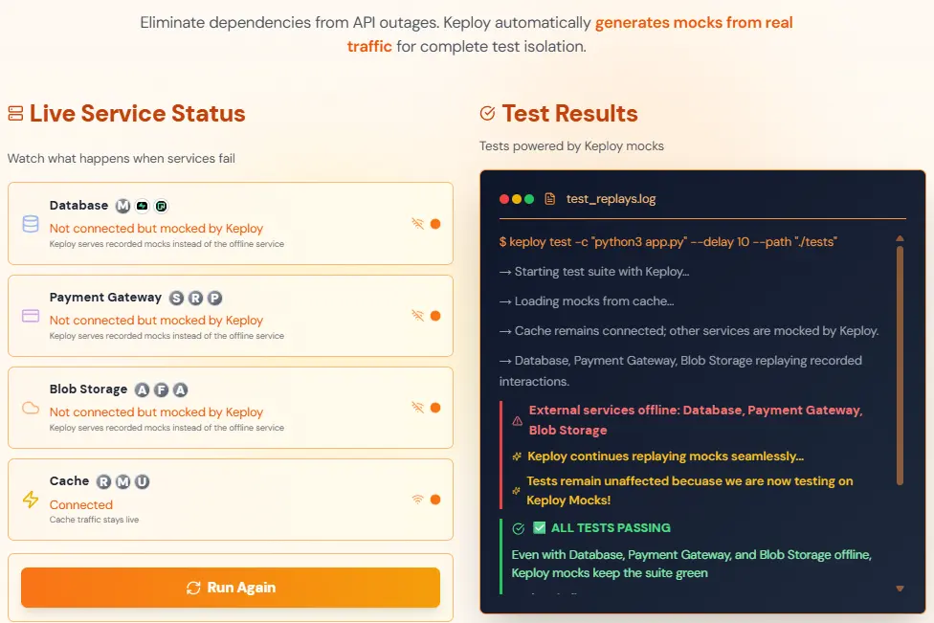Click the Cache 'Connected' status text
The width and height of the screenshot is (934, 623).
pos(81,504)
